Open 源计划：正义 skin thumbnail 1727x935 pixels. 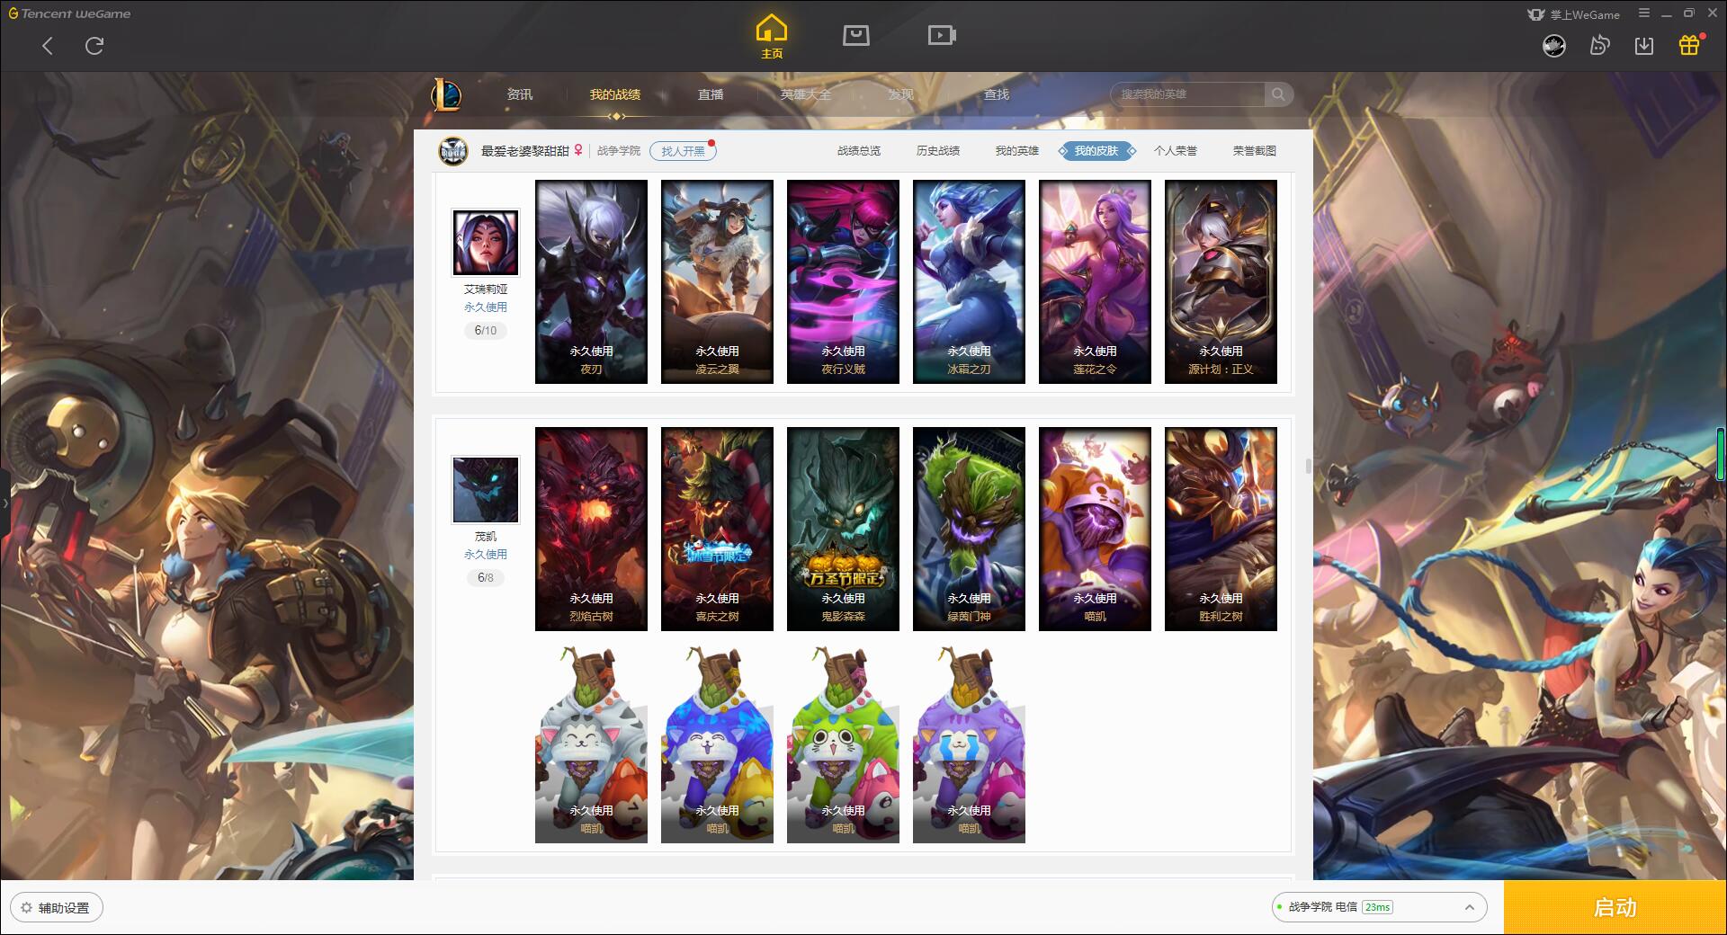pos(1221,281)
